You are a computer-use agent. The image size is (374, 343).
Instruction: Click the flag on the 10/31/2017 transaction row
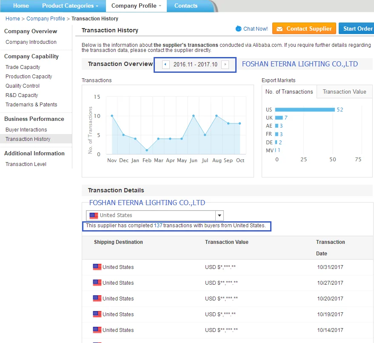[97, 267]
